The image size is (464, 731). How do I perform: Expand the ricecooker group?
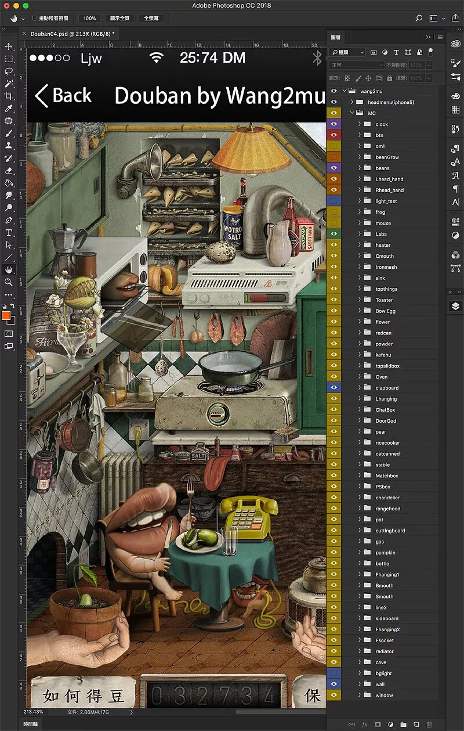(x=360, y=442)
